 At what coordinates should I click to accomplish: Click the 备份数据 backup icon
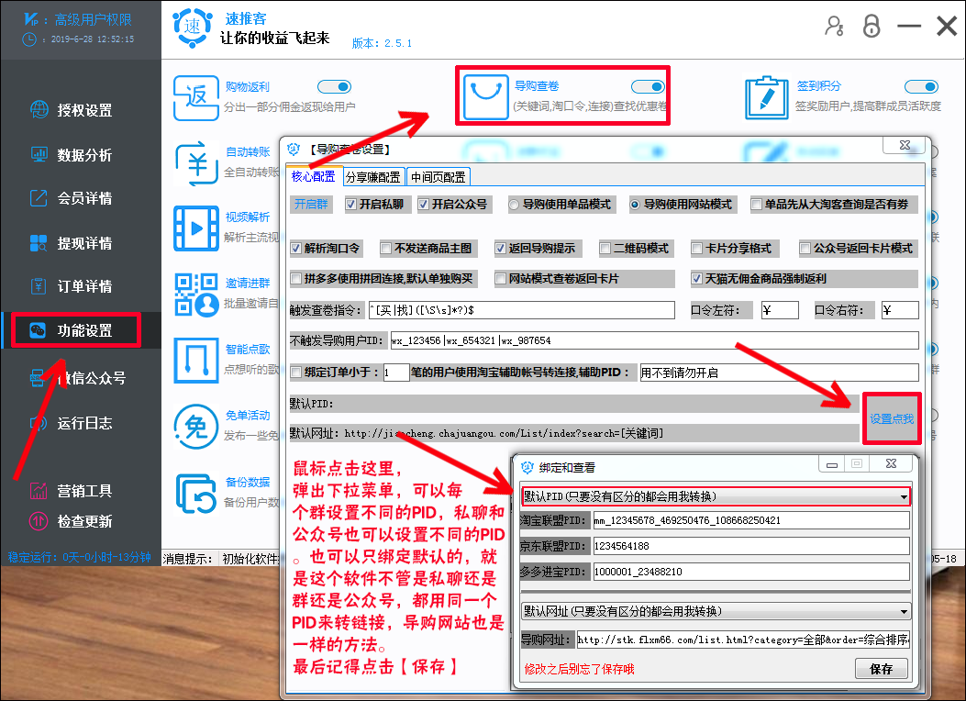point(196,493)
